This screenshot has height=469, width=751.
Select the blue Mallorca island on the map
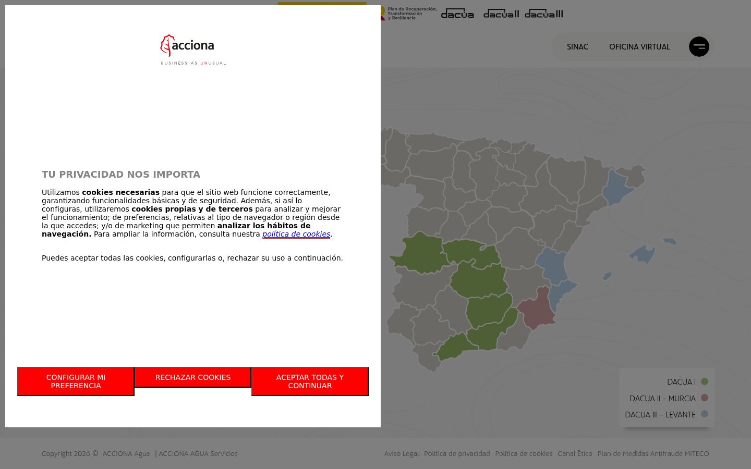coord(643,254)
